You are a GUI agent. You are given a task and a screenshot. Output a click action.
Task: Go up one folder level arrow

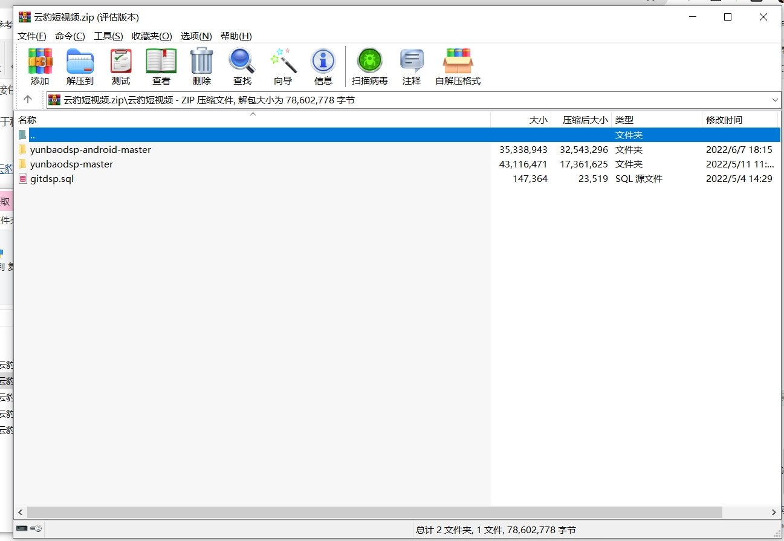click(x=28, y=100)
